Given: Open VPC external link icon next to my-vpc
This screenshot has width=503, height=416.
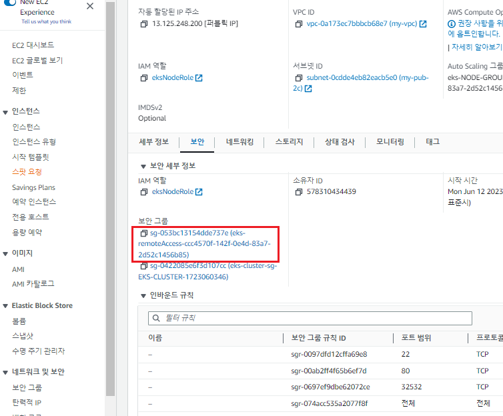Looking at the screenshot, I should 423,24.
